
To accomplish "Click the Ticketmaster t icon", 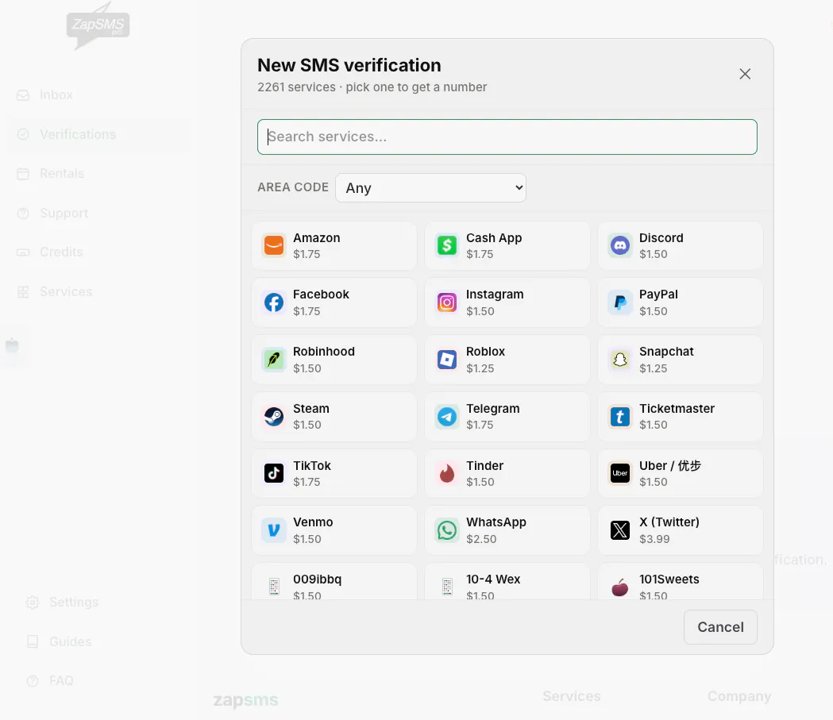I will (620, 417).
